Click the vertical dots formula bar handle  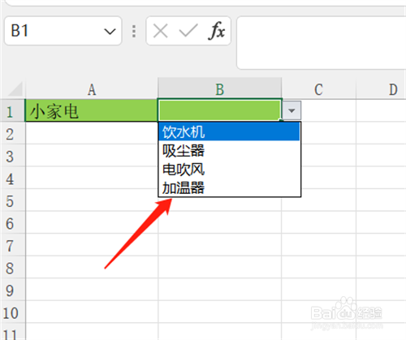pos(134,31)
